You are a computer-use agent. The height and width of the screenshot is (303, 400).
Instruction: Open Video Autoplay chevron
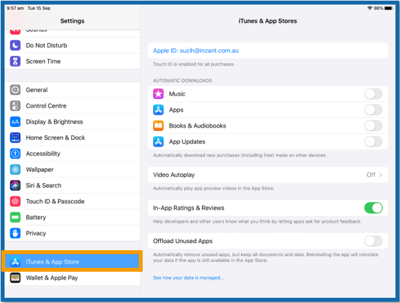click(380, 175)
